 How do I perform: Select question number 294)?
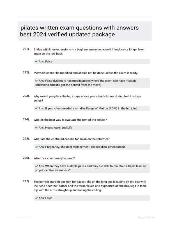click(26, 119)
